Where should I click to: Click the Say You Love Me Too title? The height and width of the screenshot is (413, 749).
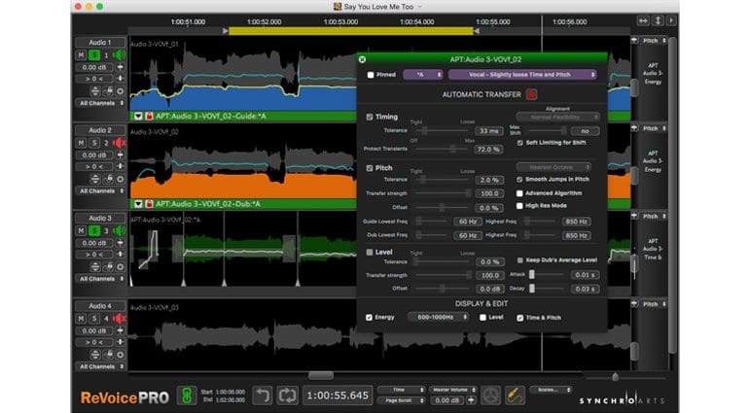click(x=378, y=7)
